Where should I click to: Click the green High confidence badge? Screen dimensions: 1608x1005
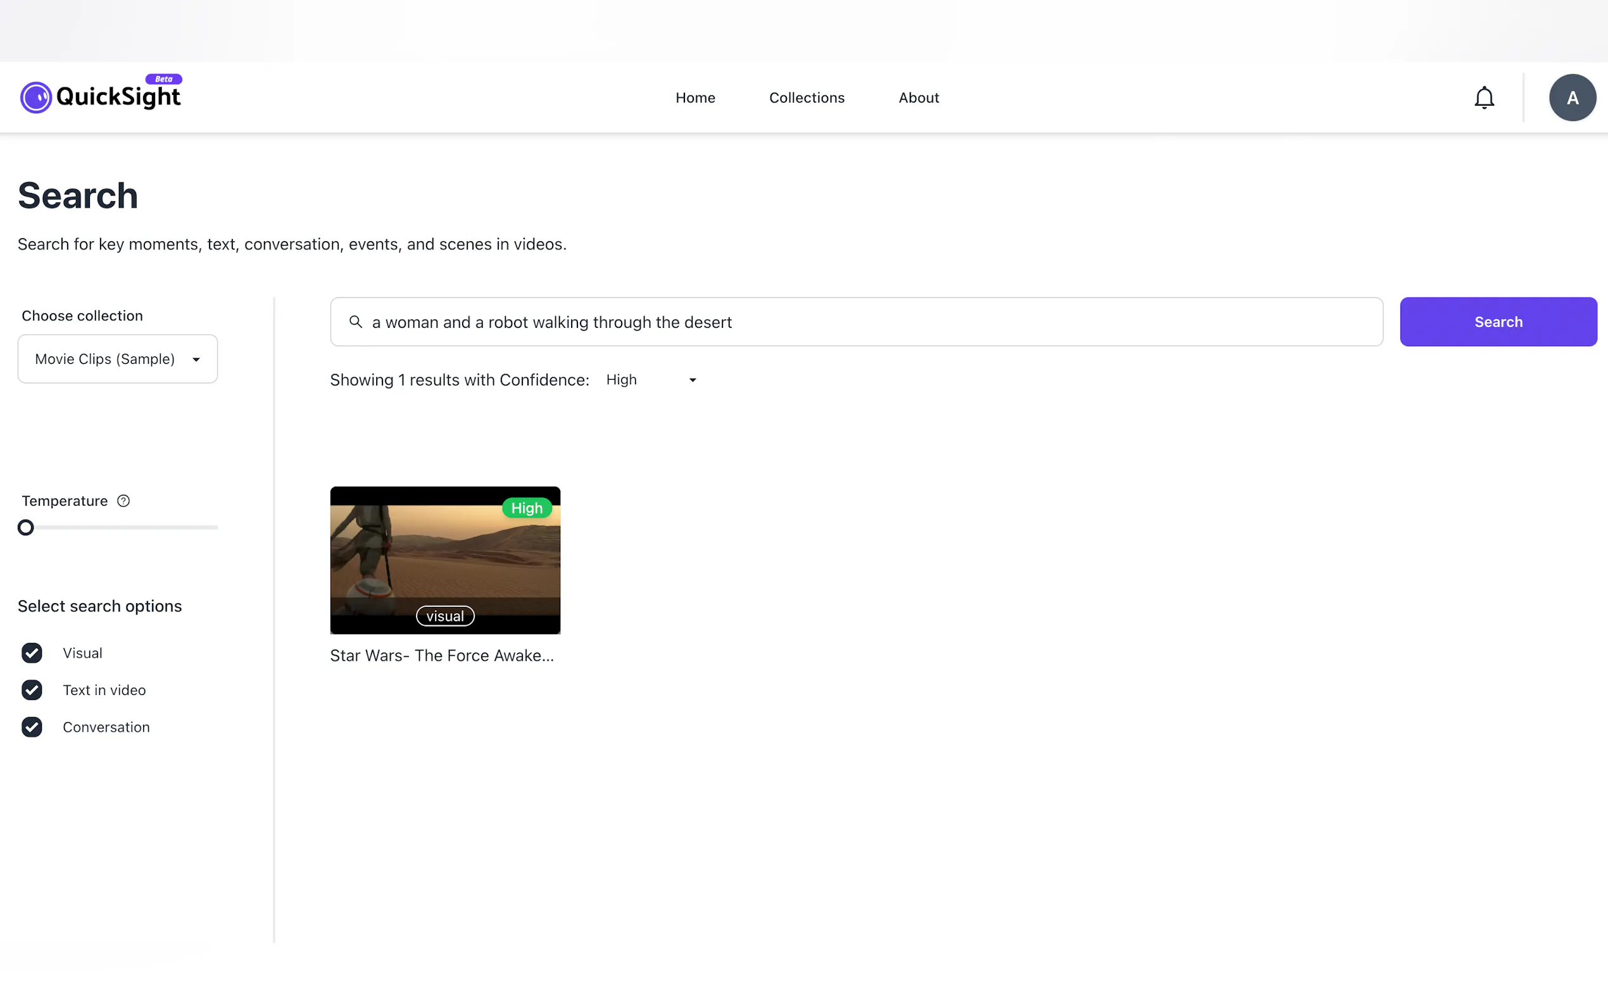coord(527,508)
